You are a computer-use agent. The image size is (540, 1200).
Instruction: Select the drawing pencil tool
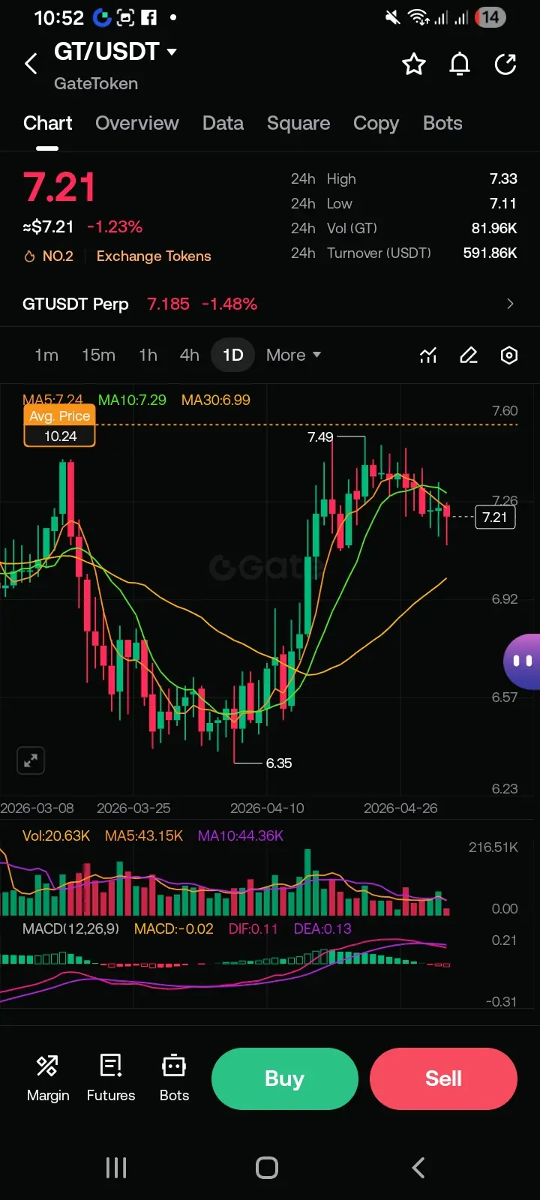[469, 355]
